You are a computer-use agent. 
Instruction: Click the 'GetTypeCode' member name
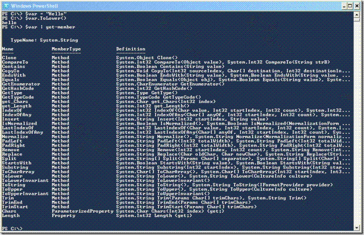pyautogui.click(x=18, y=97)
